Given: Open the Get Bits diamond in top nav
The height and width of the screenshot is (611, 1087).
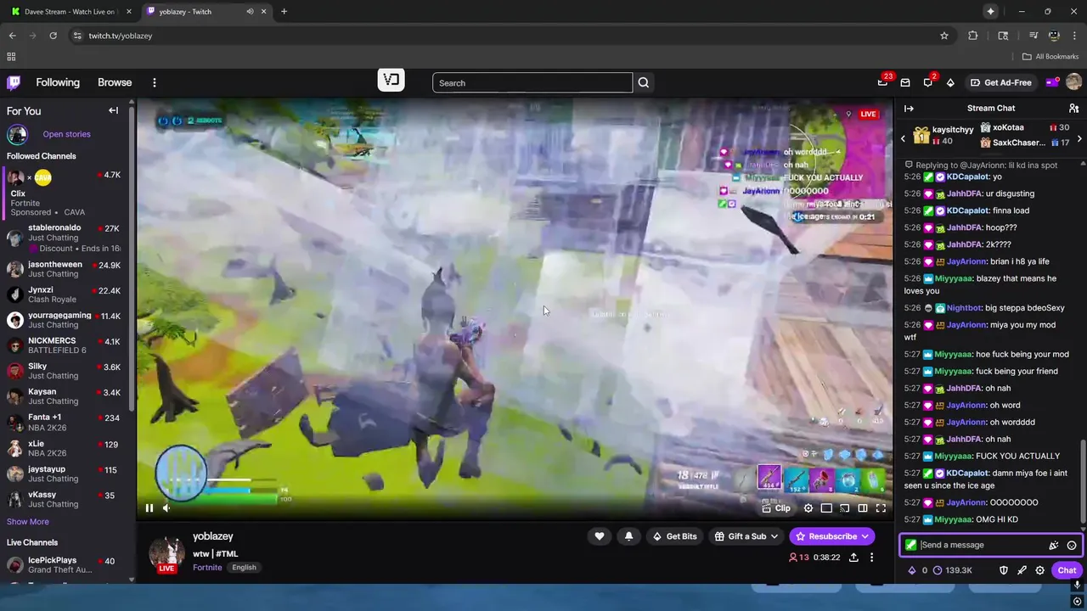Looking at the screenshot, I should coord(950,82).
